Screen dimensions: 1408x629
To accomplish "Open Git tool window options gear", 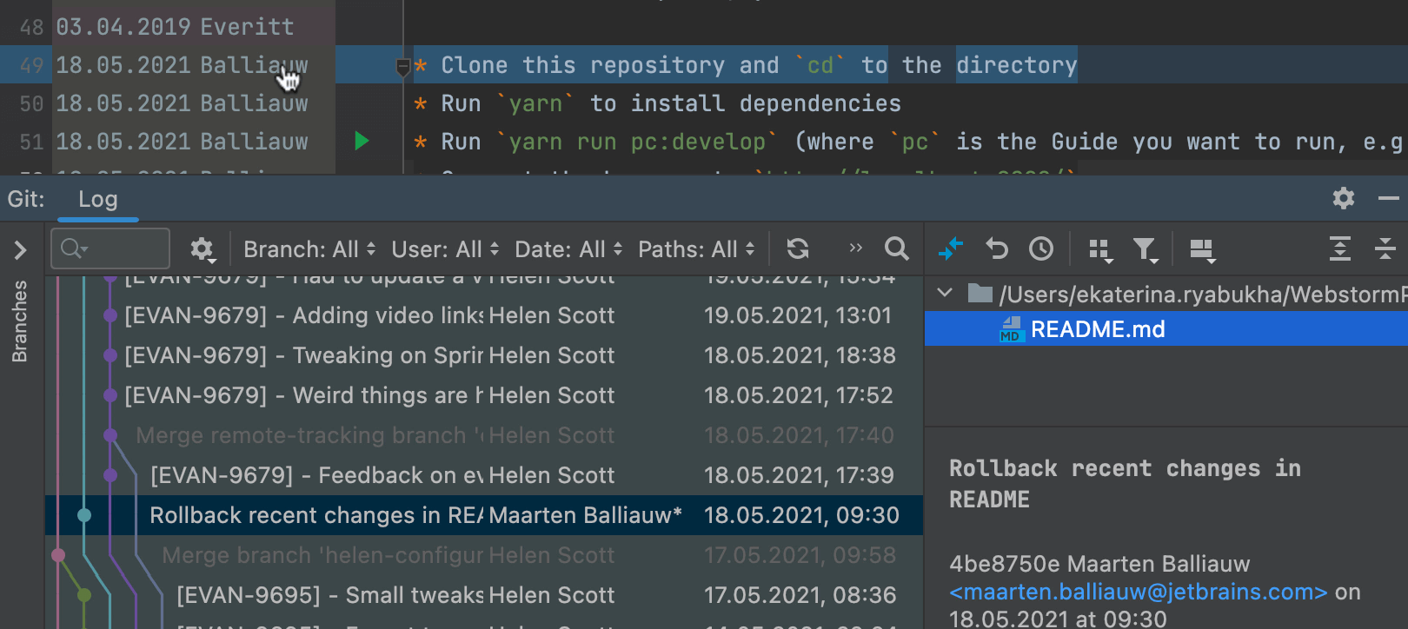I will 1343,198.
